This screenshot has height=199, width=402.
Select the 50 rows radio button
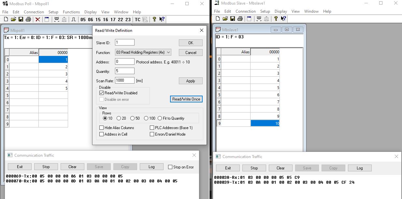(132, 118)
